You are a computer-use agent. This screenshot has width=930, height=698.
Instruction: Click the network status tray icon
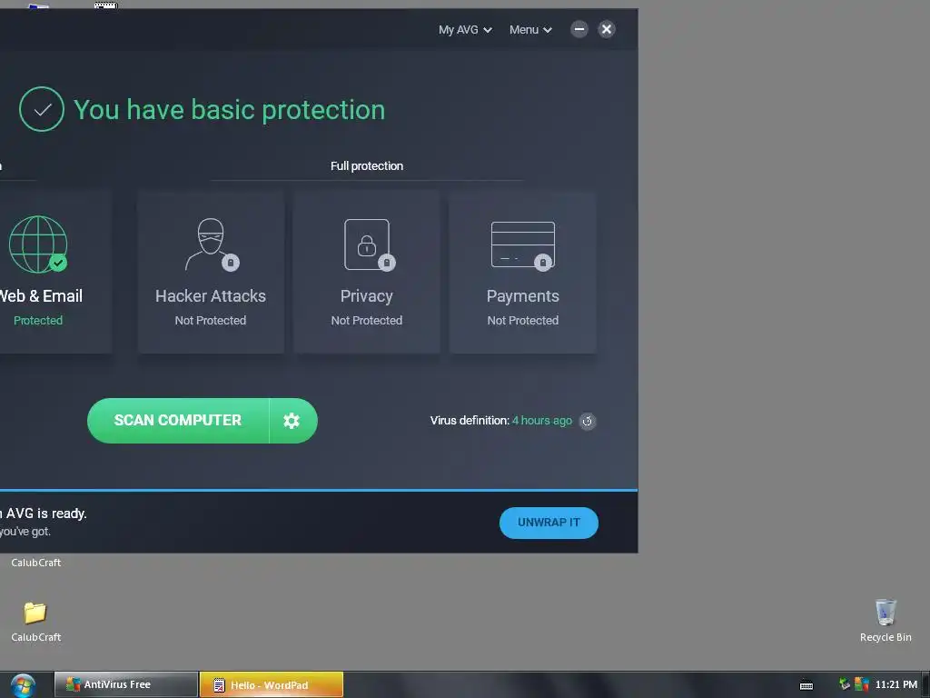[845, 684]
